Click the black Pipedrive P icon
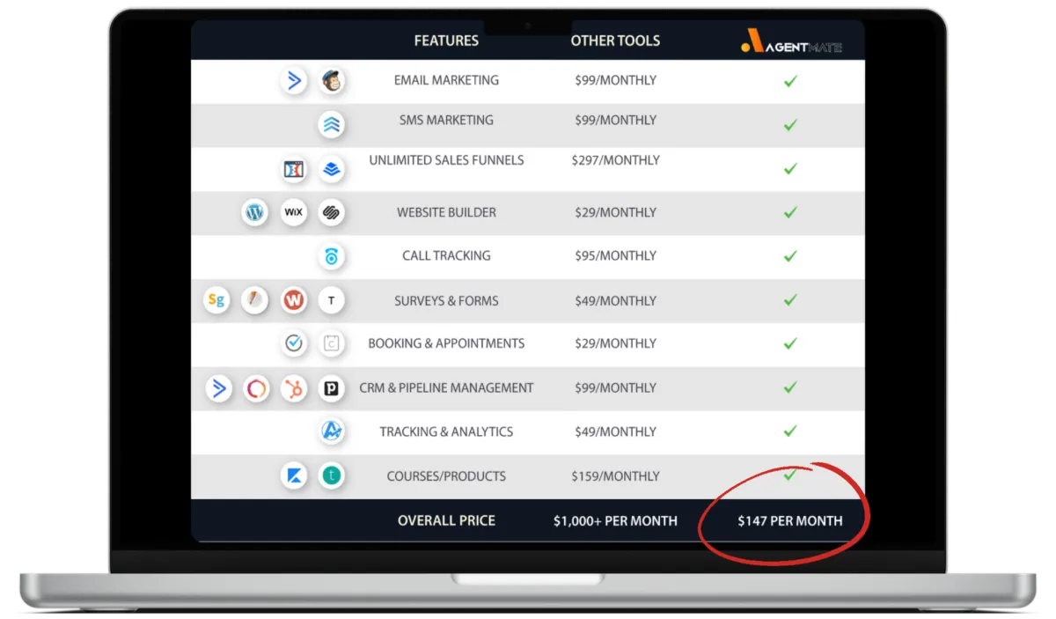This screenshot has height=619, width=1056. point(332,388)
